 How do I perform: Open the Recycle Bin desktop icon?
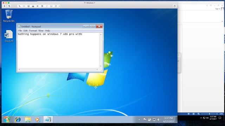pyautogui.click(x=9, y=16)
